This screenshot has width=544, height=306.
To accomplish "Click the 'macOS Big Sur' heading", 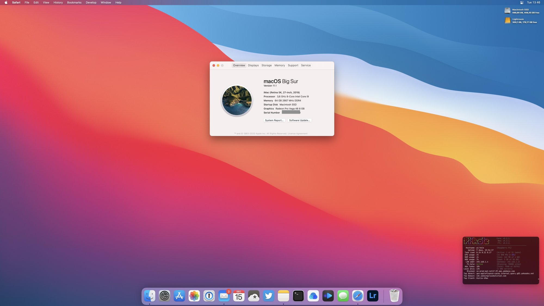I will pyautogui.click(x=281, y=81).
